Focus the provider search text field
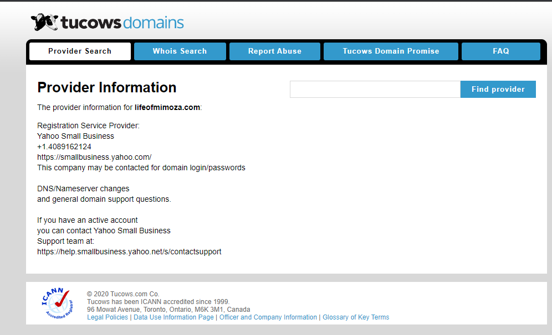This screenshot has width=552, height=335. (375, 90)
